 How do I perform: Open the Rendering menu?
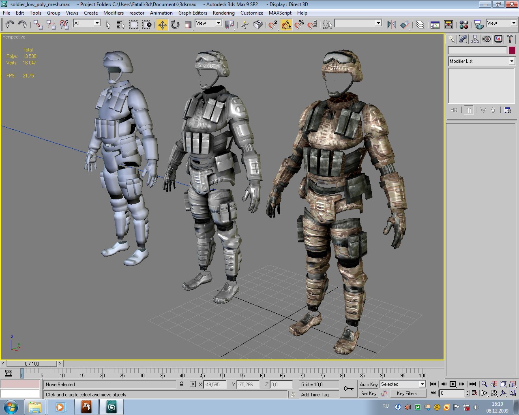coord(223,13)
